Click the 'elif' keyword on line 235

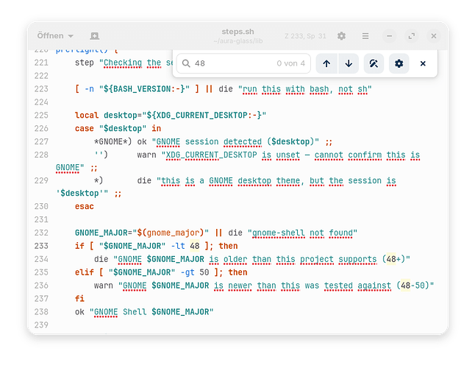coord(85,272)
